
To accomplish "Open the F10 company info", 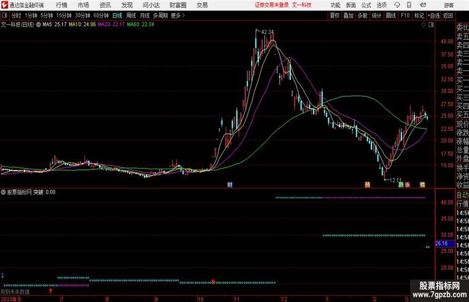I will 405,16.
